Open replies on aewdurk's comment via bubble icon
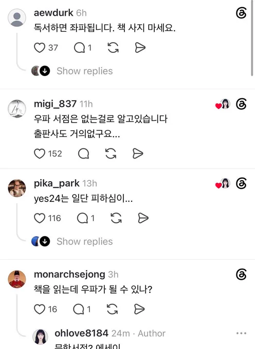This screenshot has width=255, height=349. 79,48
